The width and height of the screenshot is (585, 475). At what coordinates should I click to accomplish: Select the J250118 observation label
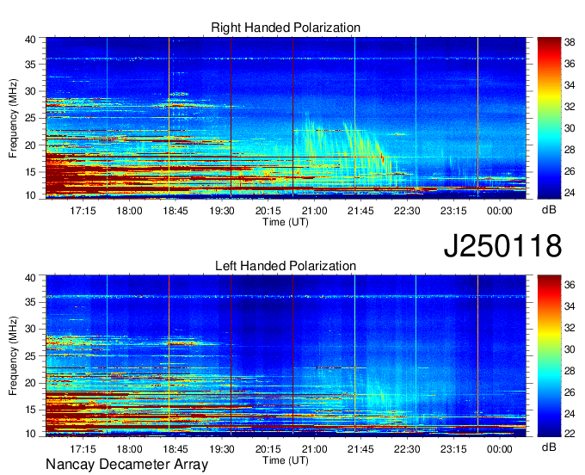[502, 246]
